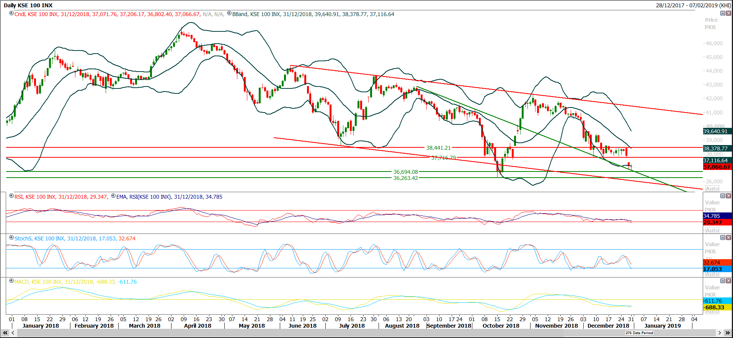
Task: Toggle Auto scale on the StochS panel
Action: coord(712,274)
